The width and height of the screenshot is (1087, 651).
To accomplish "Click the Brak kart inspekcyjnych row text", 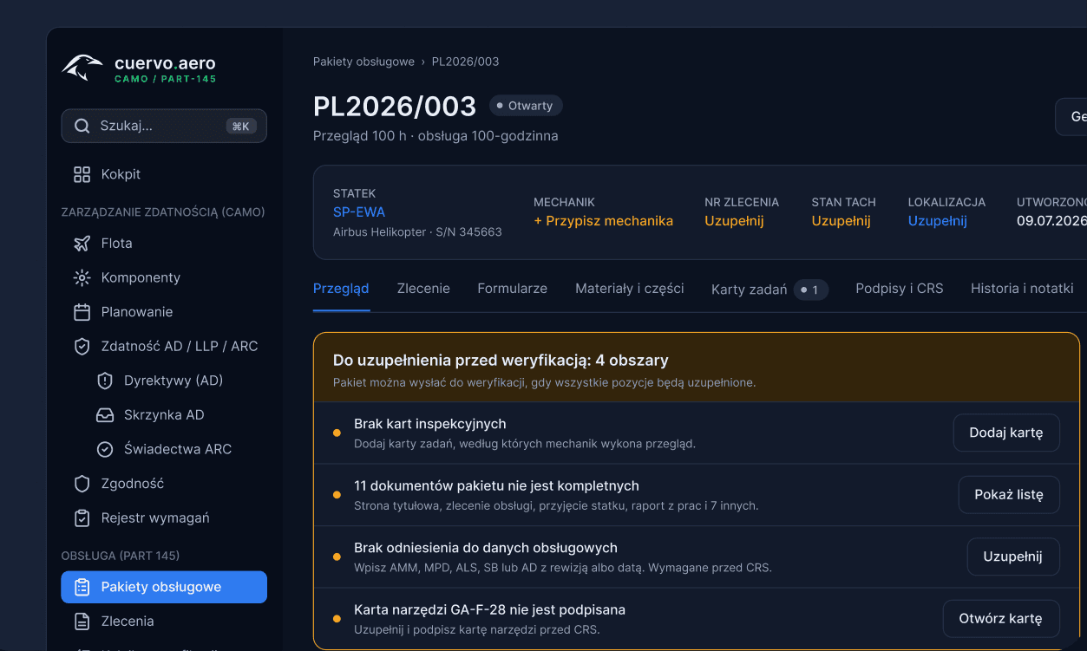I will pos(429,424).
